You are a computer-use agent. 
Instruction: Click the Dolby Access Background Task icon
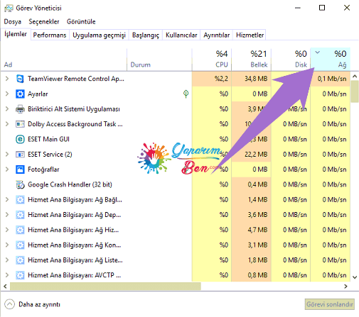click(20, 124)
